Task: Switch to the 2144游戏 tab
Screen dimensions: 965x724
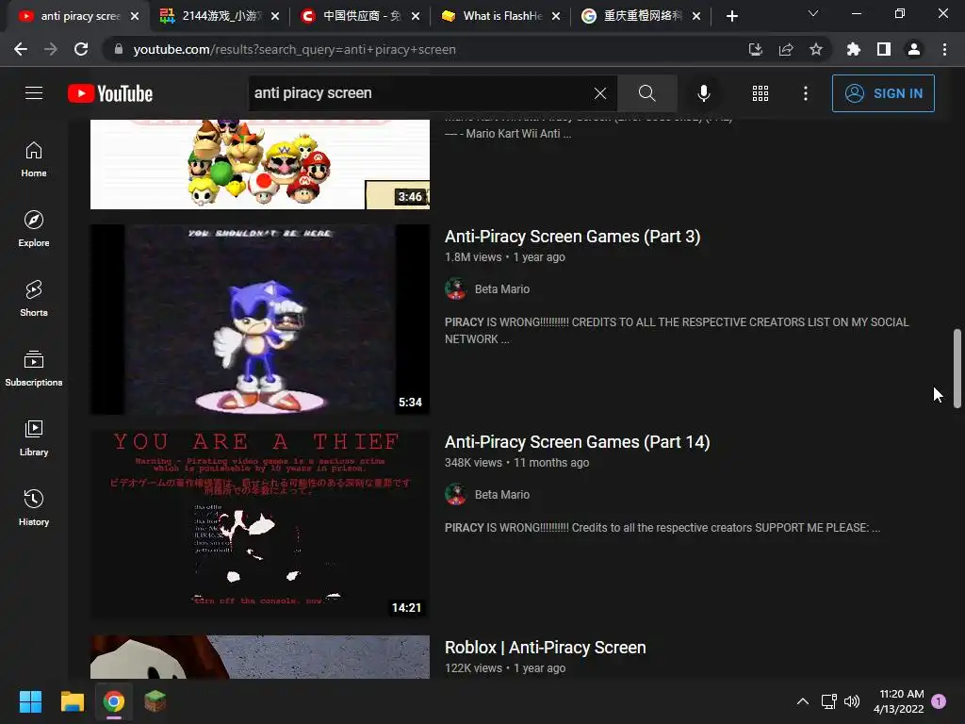Action: tap(219, 16)
